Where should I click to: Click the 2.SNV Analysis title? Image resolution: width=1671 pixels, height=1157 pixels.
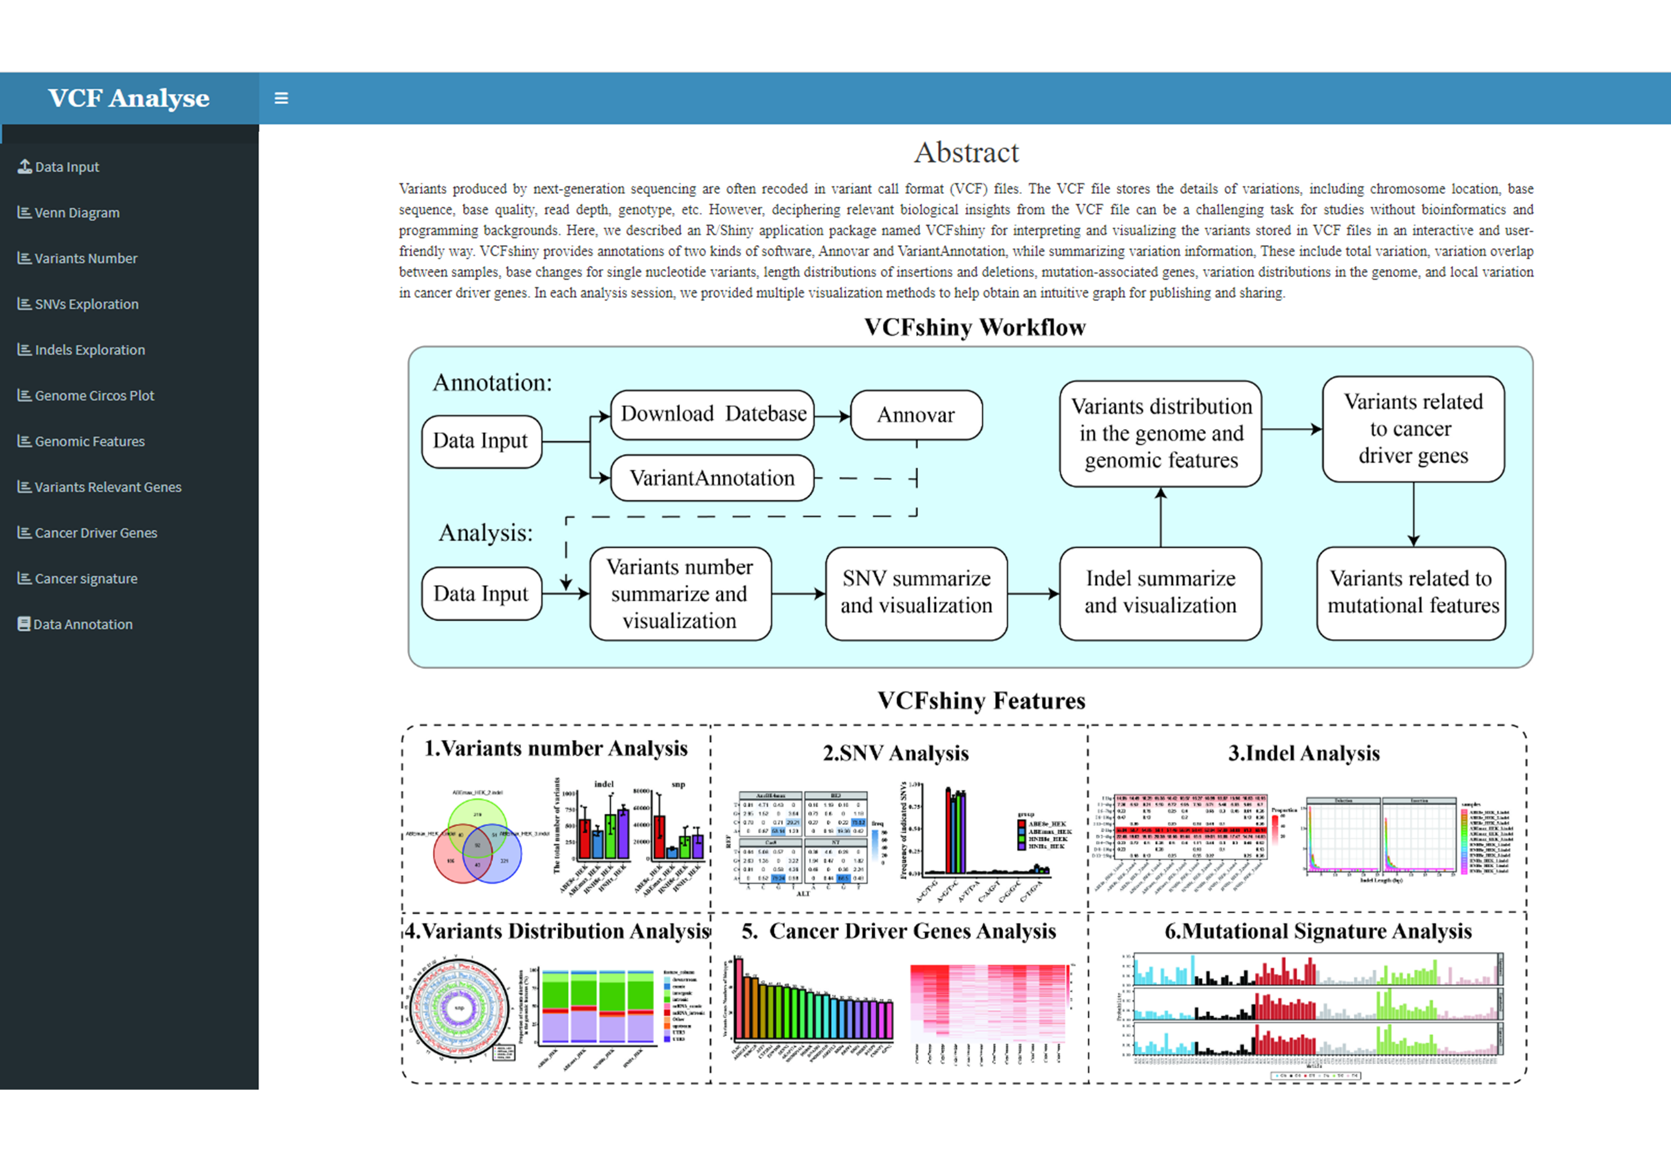[896, 753]
